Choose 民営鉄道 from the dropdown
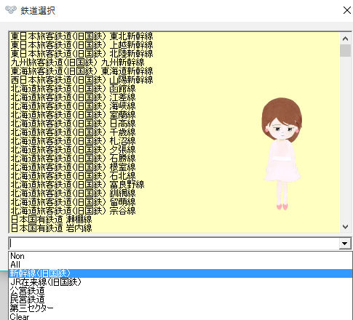353x320 pixels. coord(181,300)
